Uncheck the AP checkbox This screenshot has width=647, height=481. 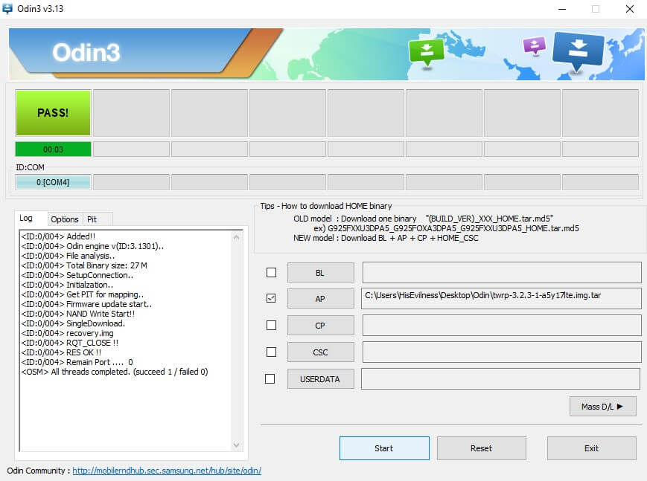pos(271,298)
